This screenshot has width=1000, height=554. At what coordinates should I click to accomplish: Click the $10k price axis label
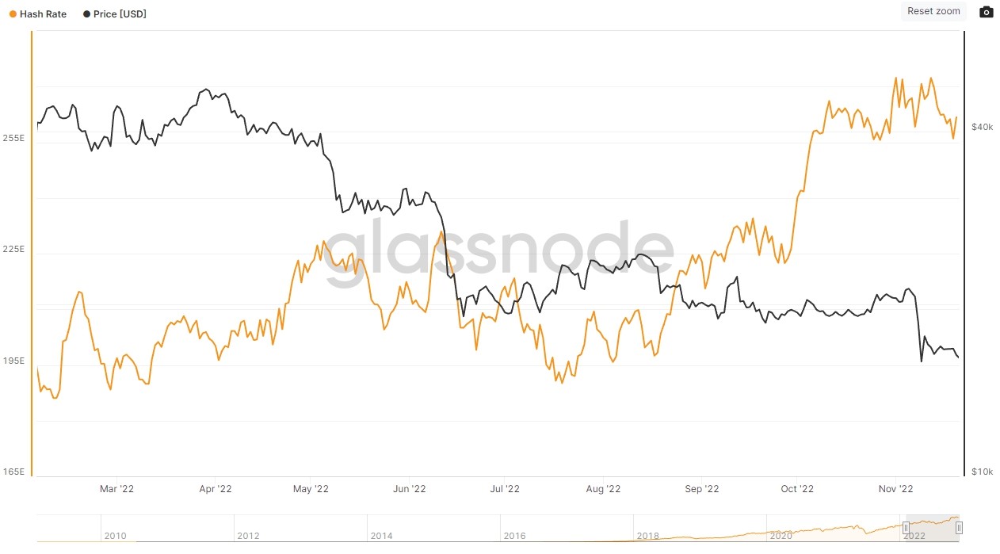[x=982, y=472]
